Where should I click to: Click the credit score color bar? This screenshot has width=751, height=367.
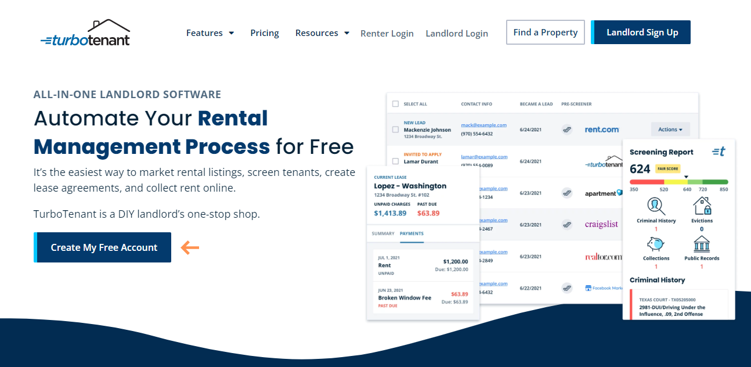(x=678, y=182)
